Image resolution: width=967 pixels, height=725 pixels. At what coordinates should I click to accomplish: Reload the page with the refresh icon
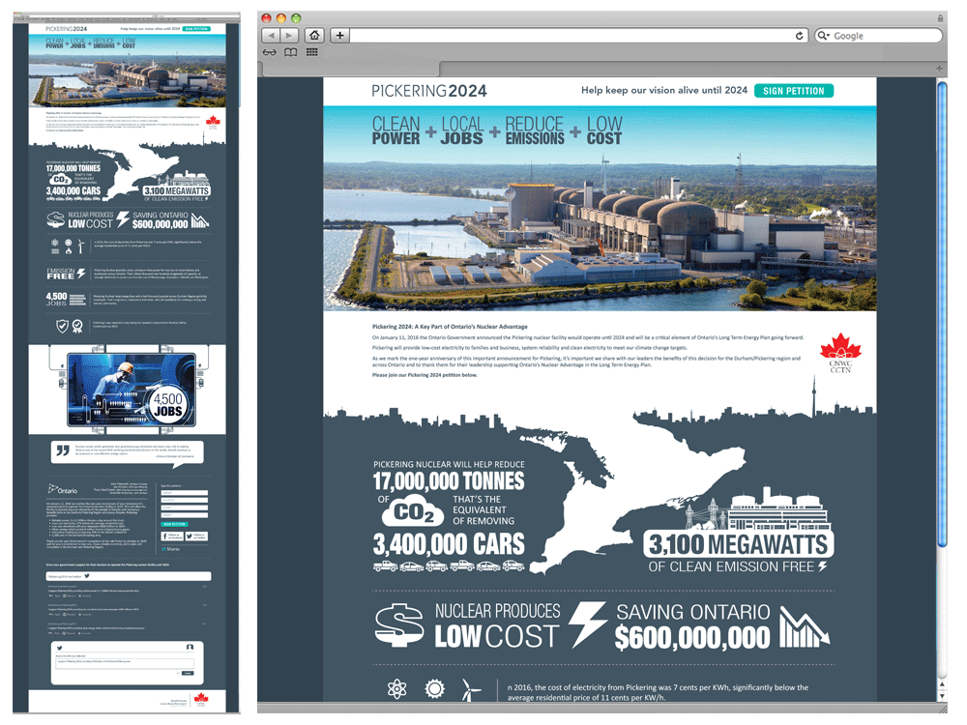[x=800, y=36]
